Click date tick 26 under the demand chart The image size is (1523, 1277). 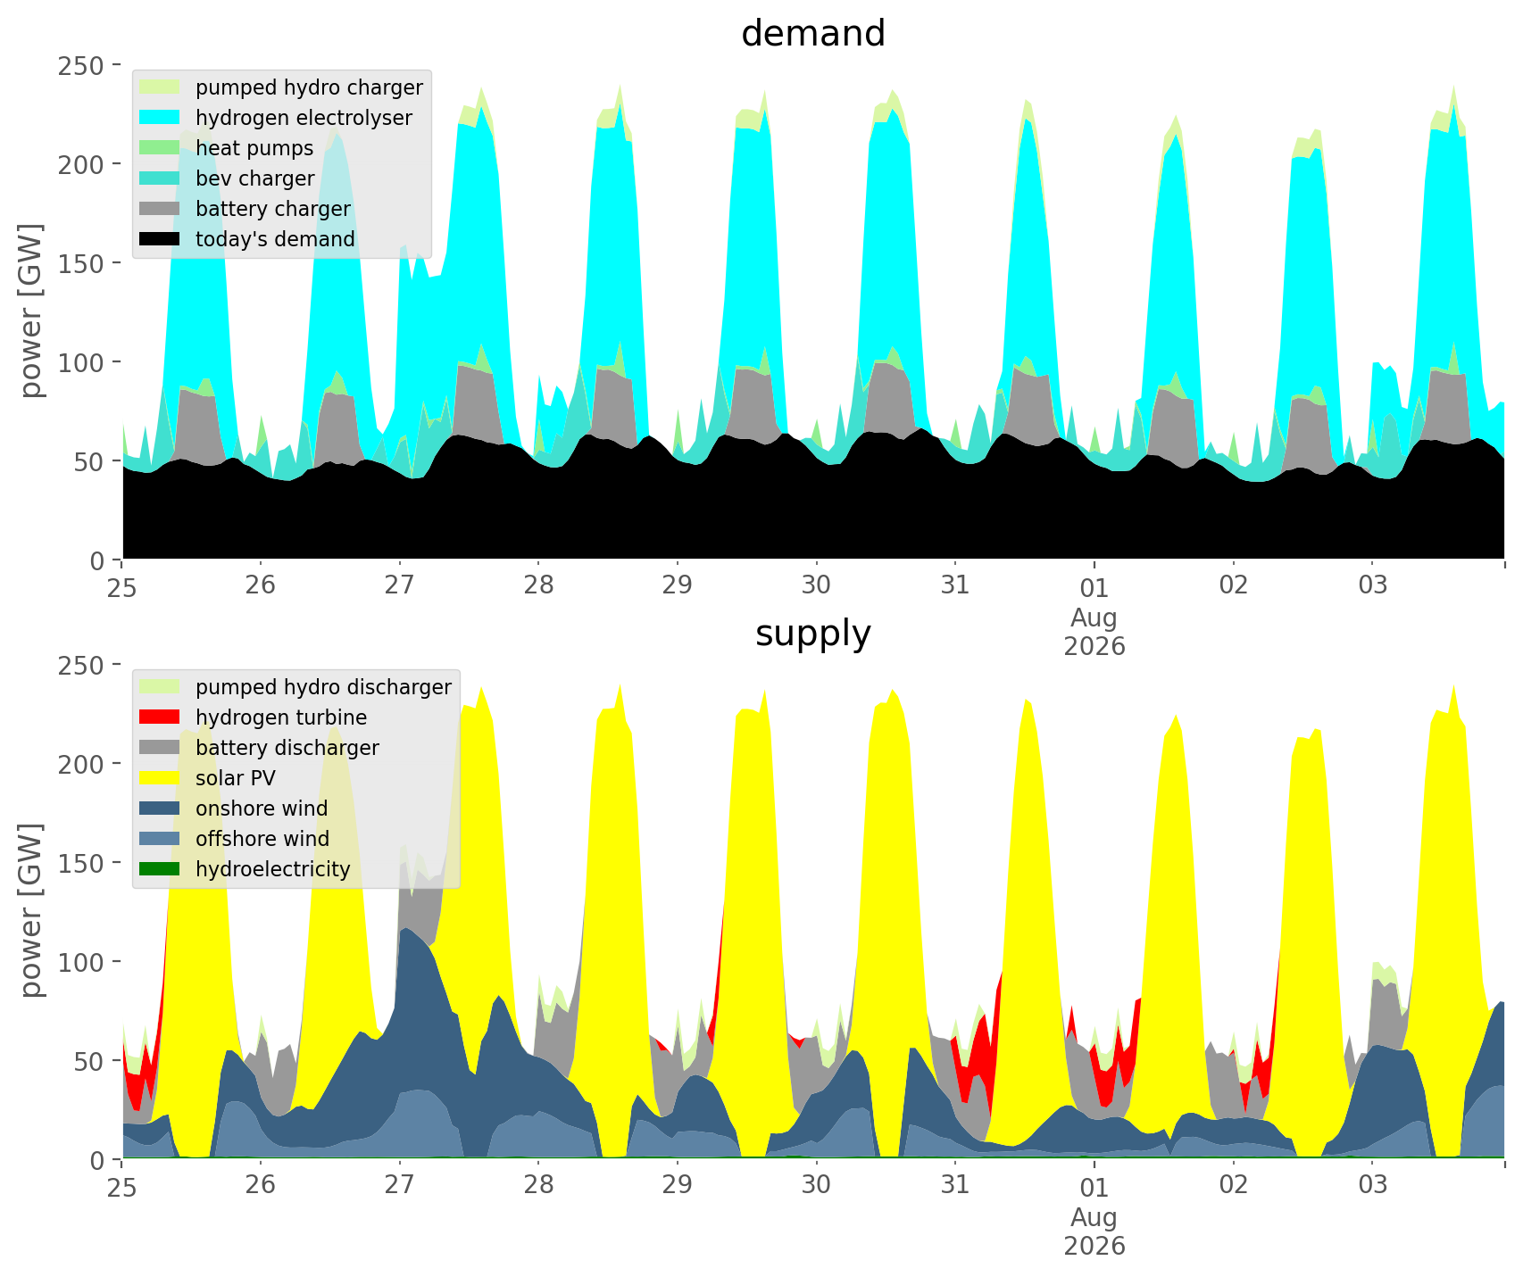(x=261, y=585)
